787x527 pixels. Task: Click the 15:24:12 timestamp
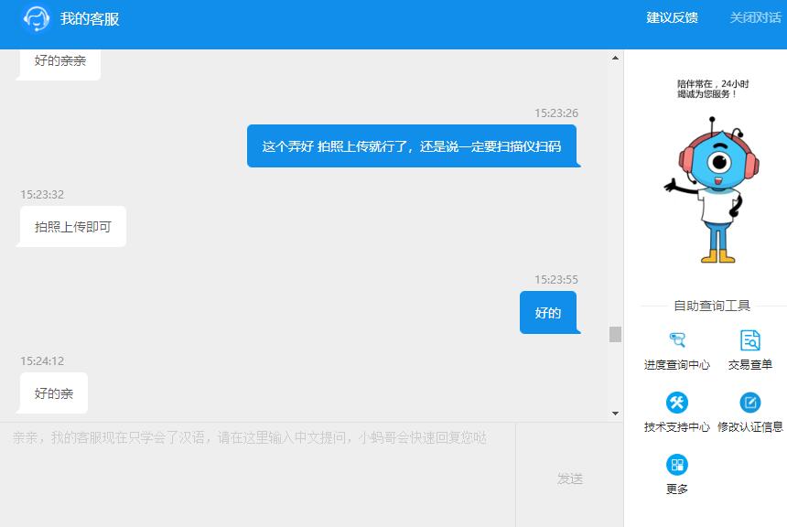tap(42, 360)
